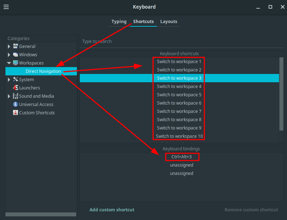The image size is (287, 220).
Task: Select the Launchers category icon
Action: point(16,88)
